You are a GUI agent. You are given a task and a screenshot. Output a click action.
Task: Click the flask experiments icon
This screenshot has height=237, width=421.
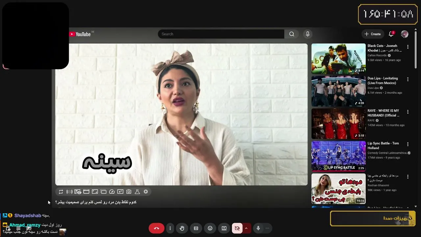click(x=137, y=192)
